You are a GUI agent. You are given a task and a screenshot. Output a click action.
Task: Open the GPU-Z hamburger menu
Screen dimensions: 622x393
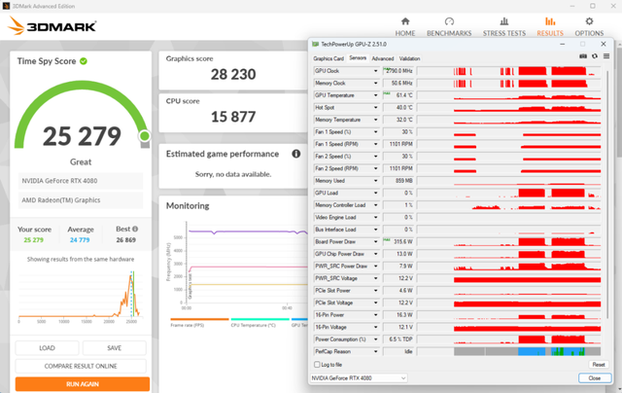coord(605,56)
